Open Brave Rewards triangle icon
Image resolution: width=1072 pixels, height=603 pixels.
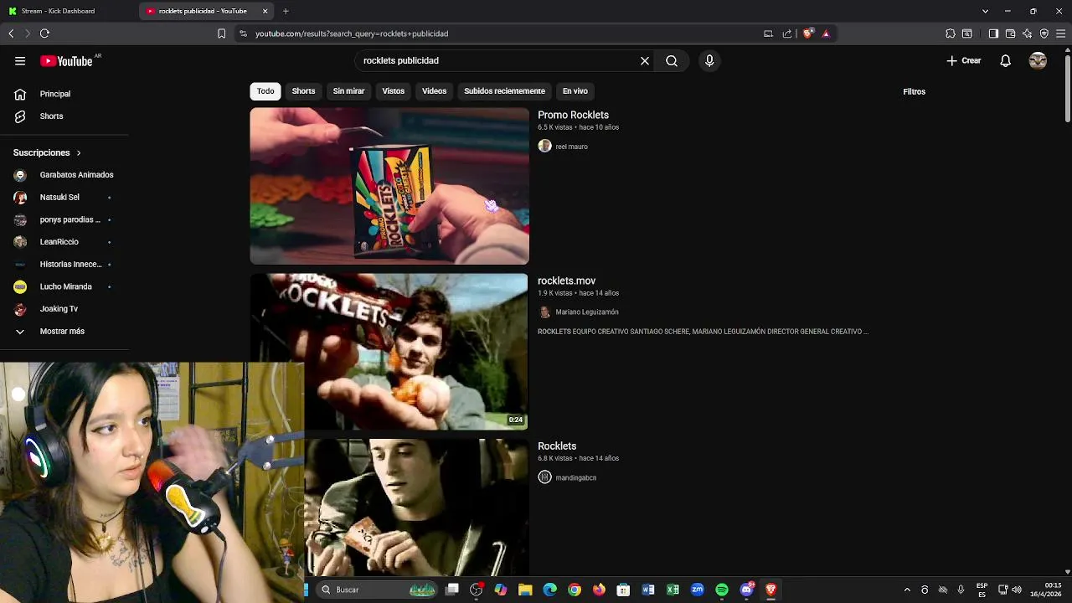coord(826,33)
